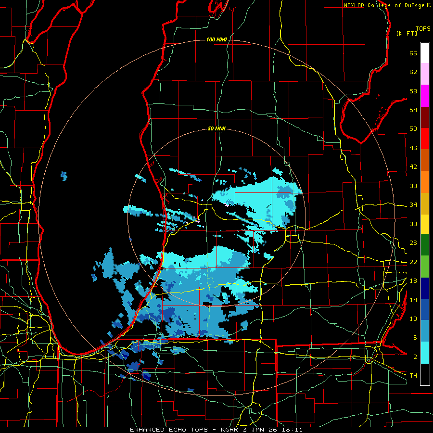The image size is (433, 433).
Task: Click the legend value 2
Action: click(x=415, y=357)
